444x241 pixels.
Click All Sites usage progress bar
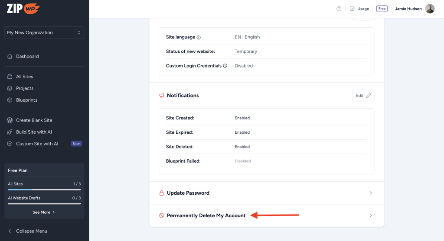tap(44, 190)
